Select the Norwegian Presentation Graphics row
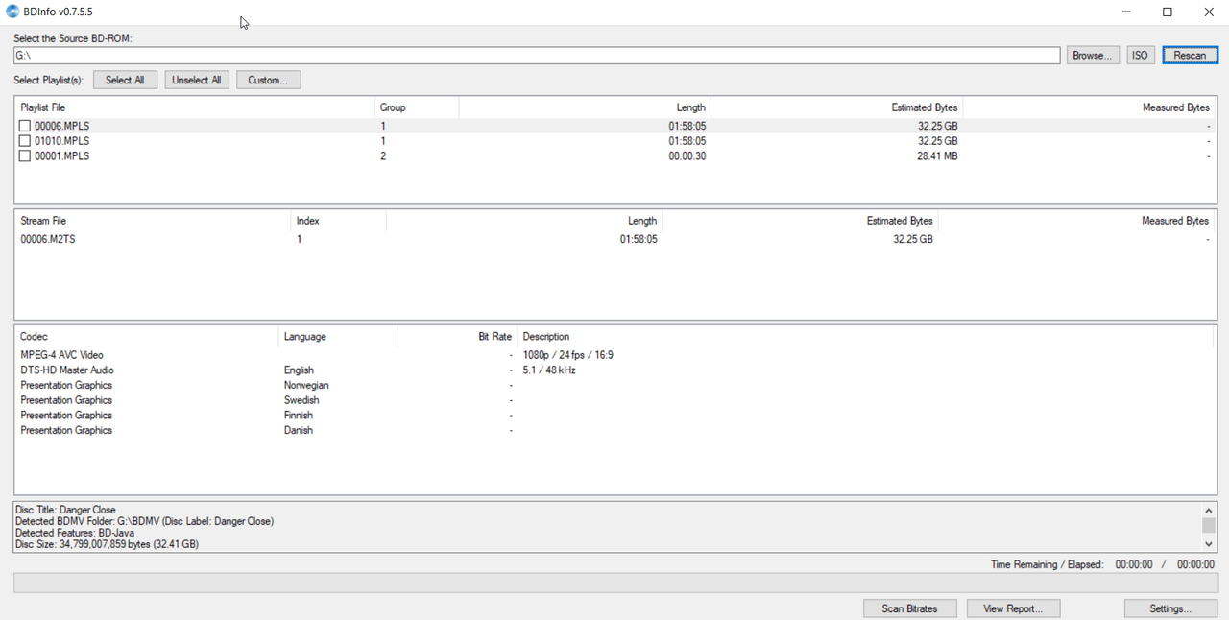1229x620 pixels. click(614, 386)
